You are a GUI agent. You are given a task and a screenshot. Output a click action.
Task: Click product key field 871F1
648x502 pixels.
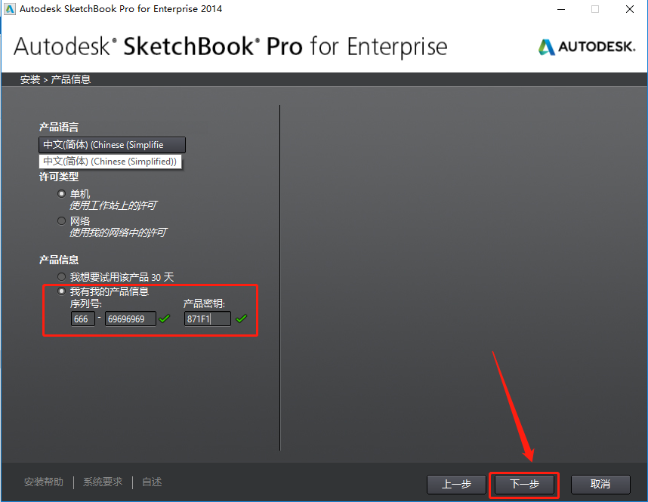pos(208,319)
